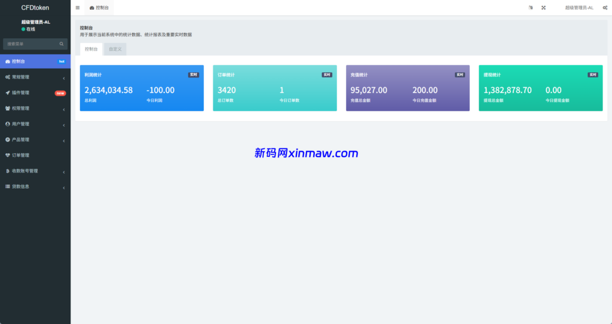Viewport: 612px width, 324px height.
Task: Open 插件管理 sidebar menu item
Action: [x=35, y=93]
